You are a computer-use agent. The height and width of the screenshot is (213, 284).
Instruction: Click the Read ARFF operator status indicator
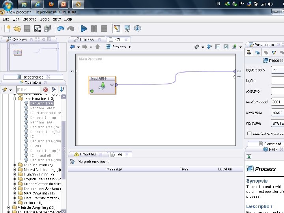coord(92,91)
